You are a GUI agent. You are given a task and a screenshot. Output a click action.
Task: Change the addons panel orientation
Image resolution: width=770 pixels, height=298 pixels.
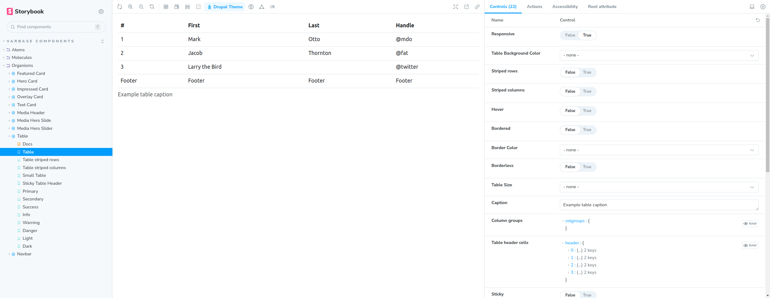[x=752, y=7]
